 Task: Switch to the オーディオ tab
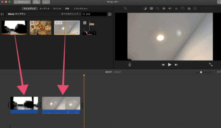coord(44,9)
